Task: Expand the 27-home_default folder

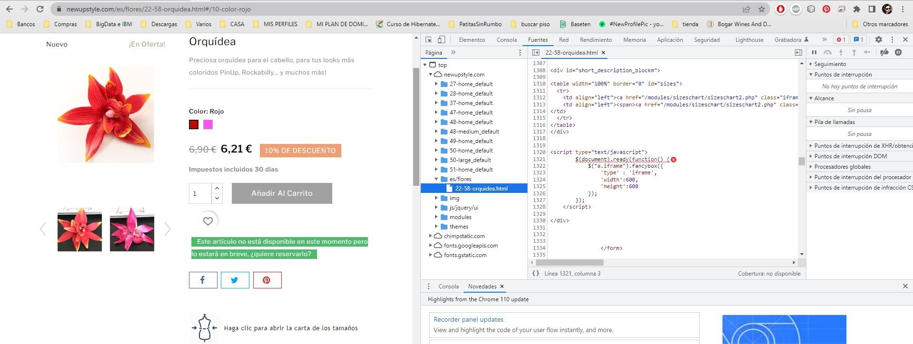Action: (436, 84)
